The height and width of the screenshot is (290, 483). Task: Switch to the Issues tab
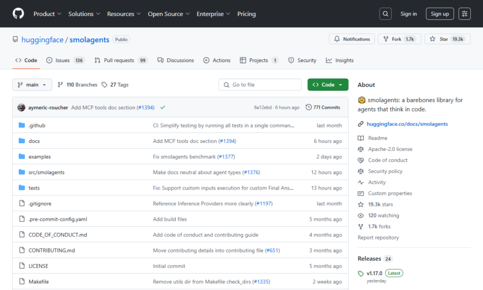tap(64, 60)
